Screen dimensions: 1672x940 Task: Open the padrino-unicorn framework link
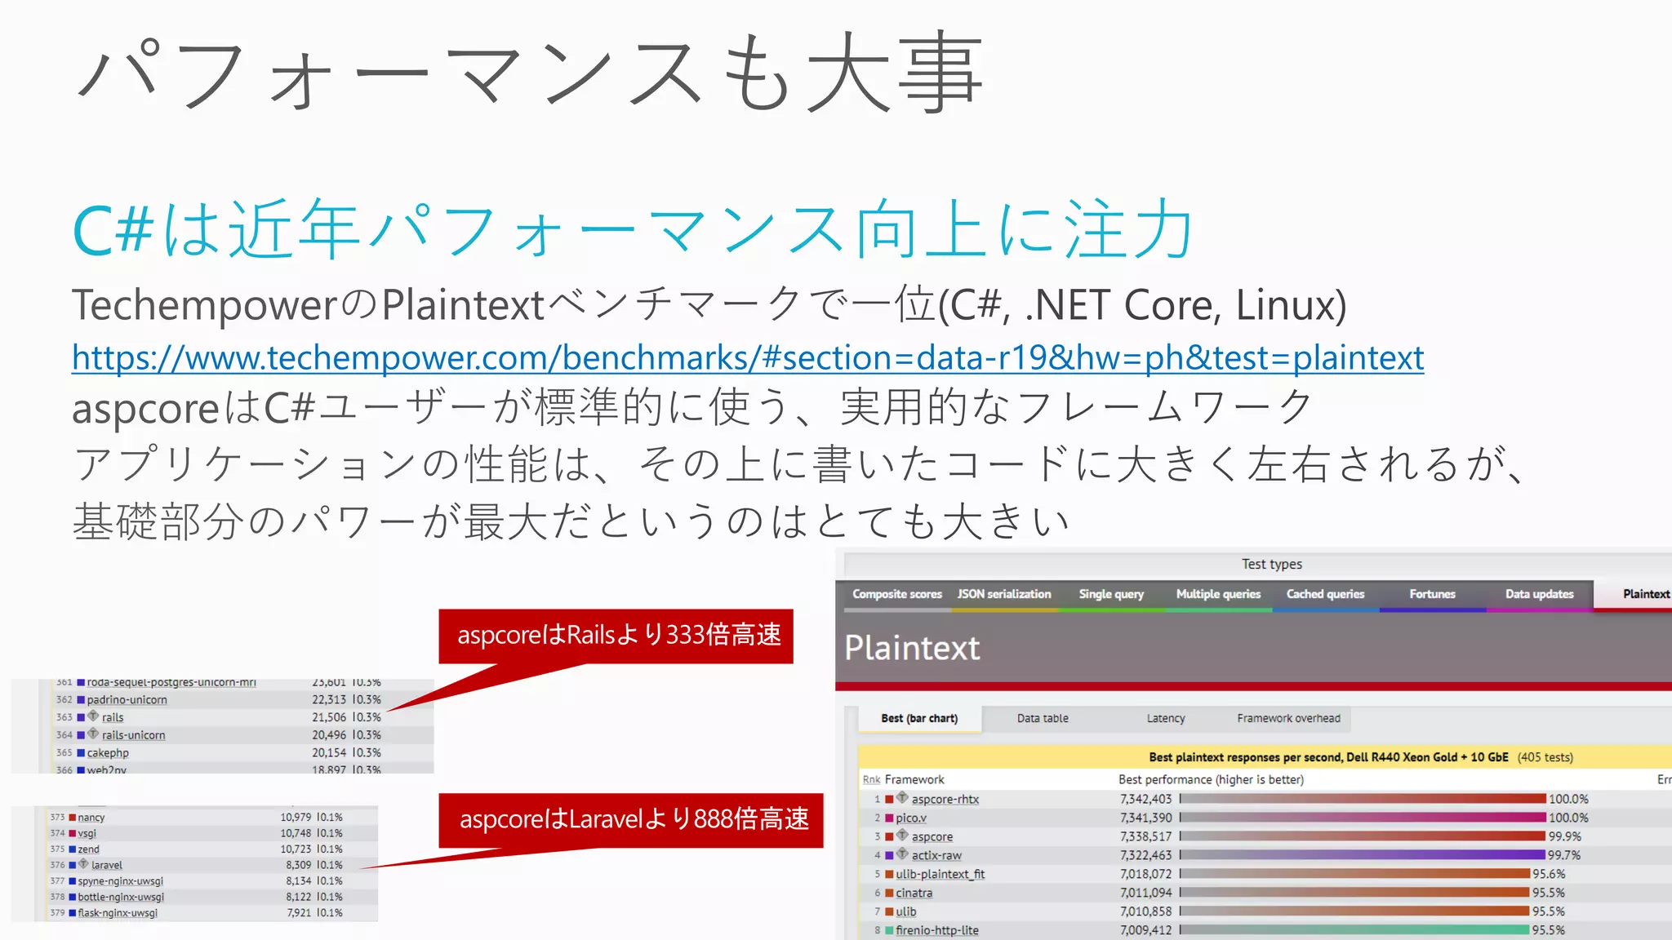(x=127, y=700)
